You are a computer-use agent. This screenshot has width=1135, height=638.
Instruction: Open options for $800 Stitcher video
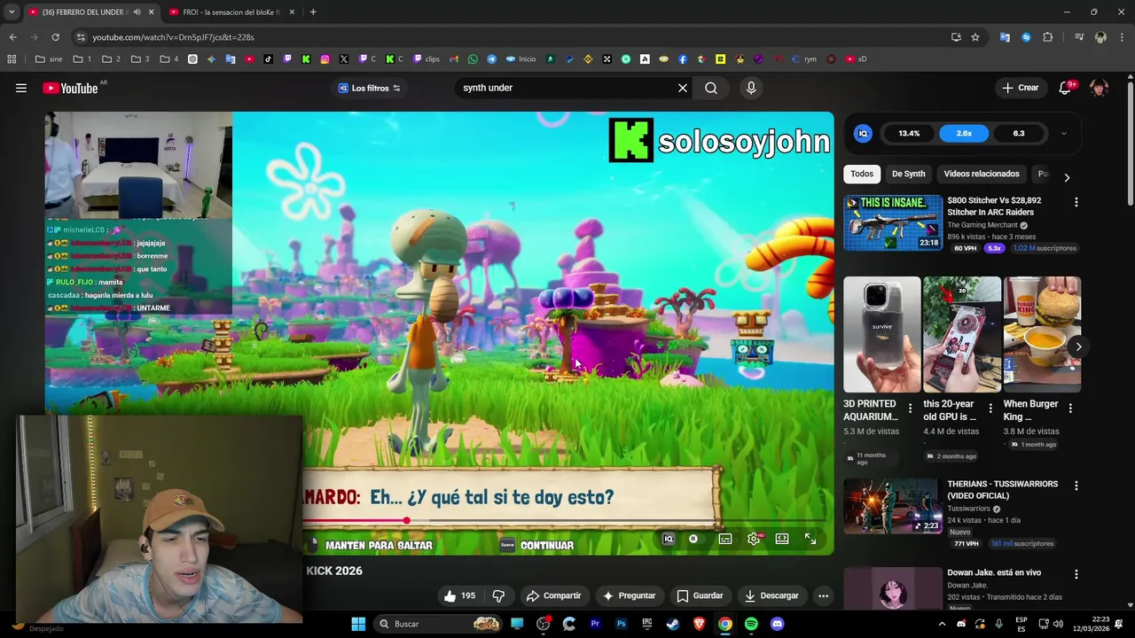(x=1076, y=203)
